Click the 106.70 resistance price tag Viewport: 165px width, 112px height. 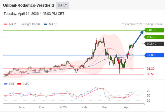tap(154, 37)
